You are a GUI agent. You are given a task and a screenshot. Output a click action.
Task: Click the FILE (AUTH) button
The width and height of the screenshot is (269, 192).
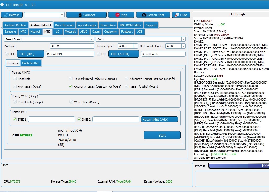(x=124, y=54)
